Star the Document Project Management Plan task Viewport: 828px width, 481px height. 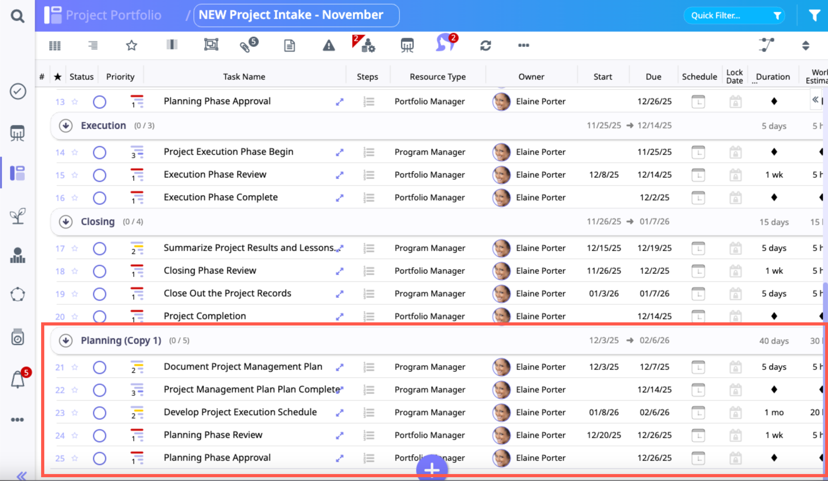75,367
